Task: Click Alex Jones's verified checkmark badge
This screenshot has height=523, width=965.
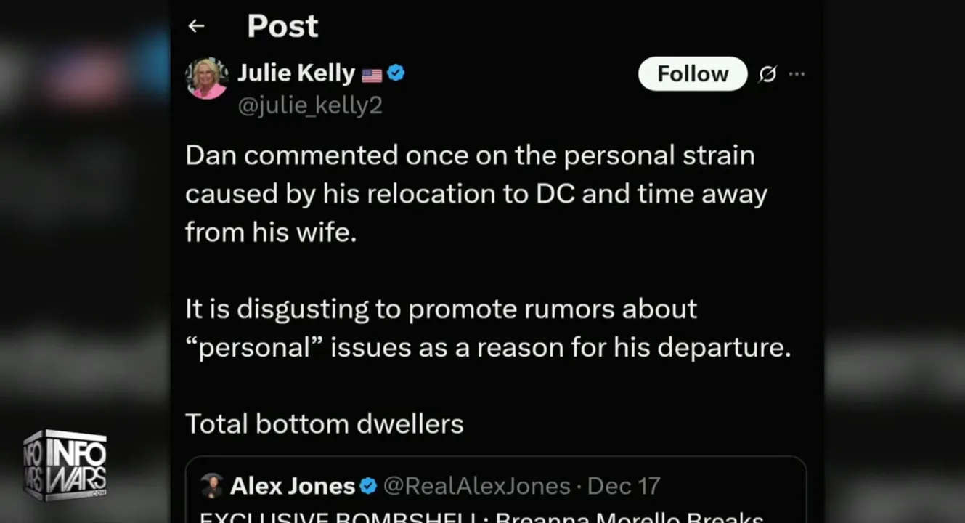Action: [x=369, y=486]
